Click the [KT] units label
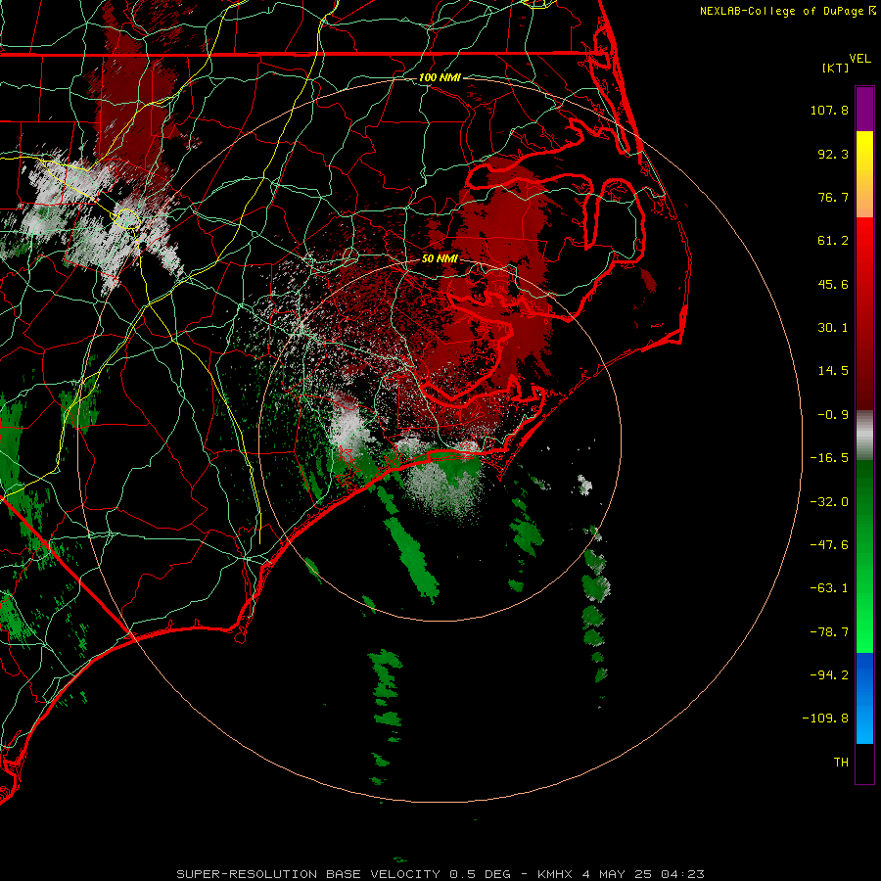881x881 pixels. click(836, 68)
